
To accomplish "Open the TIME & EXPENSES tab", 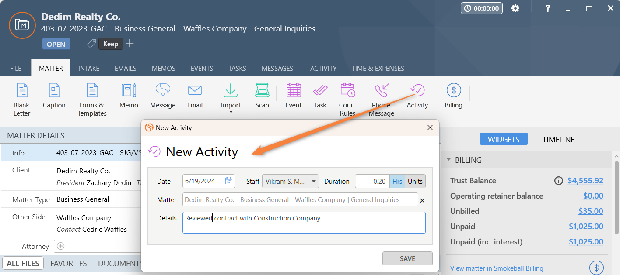I will (378, 68).
